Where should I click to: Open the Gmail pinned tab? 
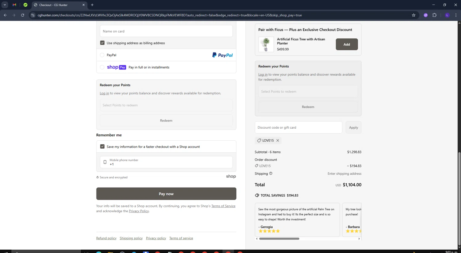[14, 5]
